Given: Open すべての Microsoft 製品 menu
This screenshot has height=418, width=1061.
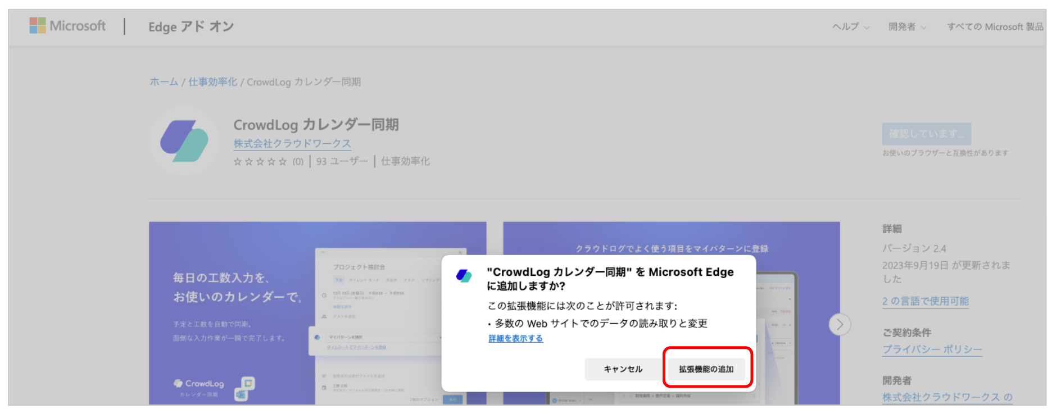Looking at the screenshot, I should coord(995,26).
